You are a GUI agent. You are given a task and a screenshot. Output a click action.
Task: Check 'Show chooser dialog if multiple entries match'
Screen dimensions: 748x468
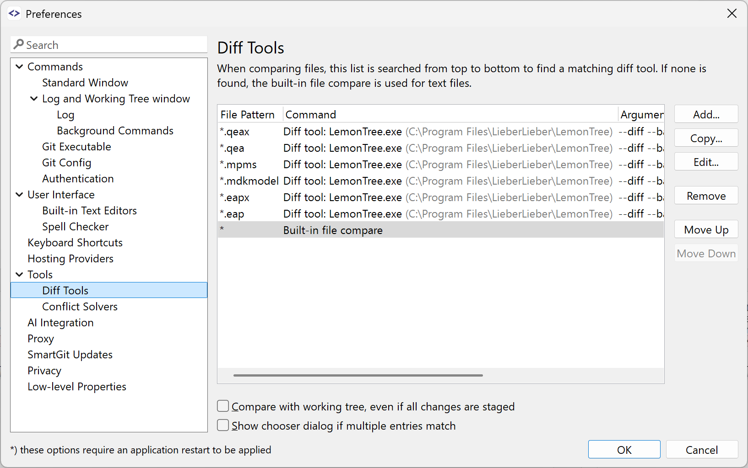223,425
